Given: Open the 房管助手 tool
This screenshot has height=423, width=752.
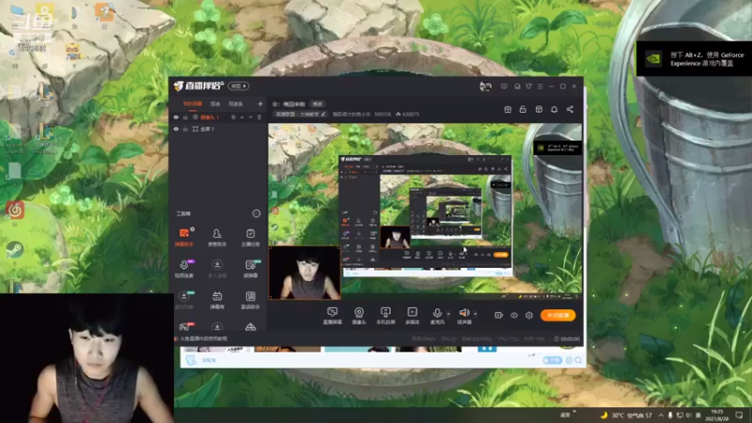Looking at the screenshot, I should (217, 237).
